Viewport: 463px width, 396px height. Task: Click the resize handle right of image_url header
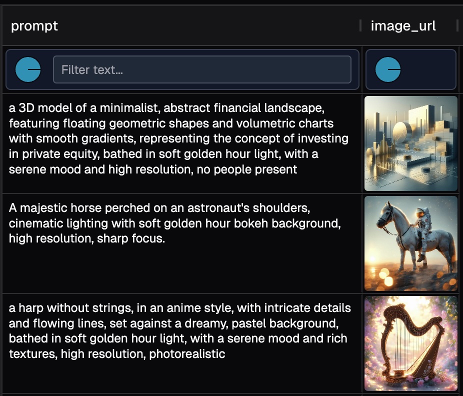[x=457, y=26]
